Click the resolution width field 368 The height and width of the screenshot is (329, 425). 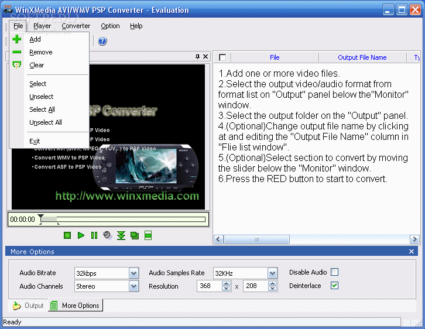210,286
